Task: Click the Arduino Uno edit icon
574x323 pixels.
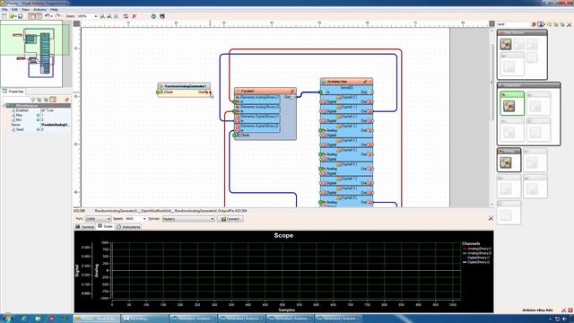Action: click(x=365, y=82)
